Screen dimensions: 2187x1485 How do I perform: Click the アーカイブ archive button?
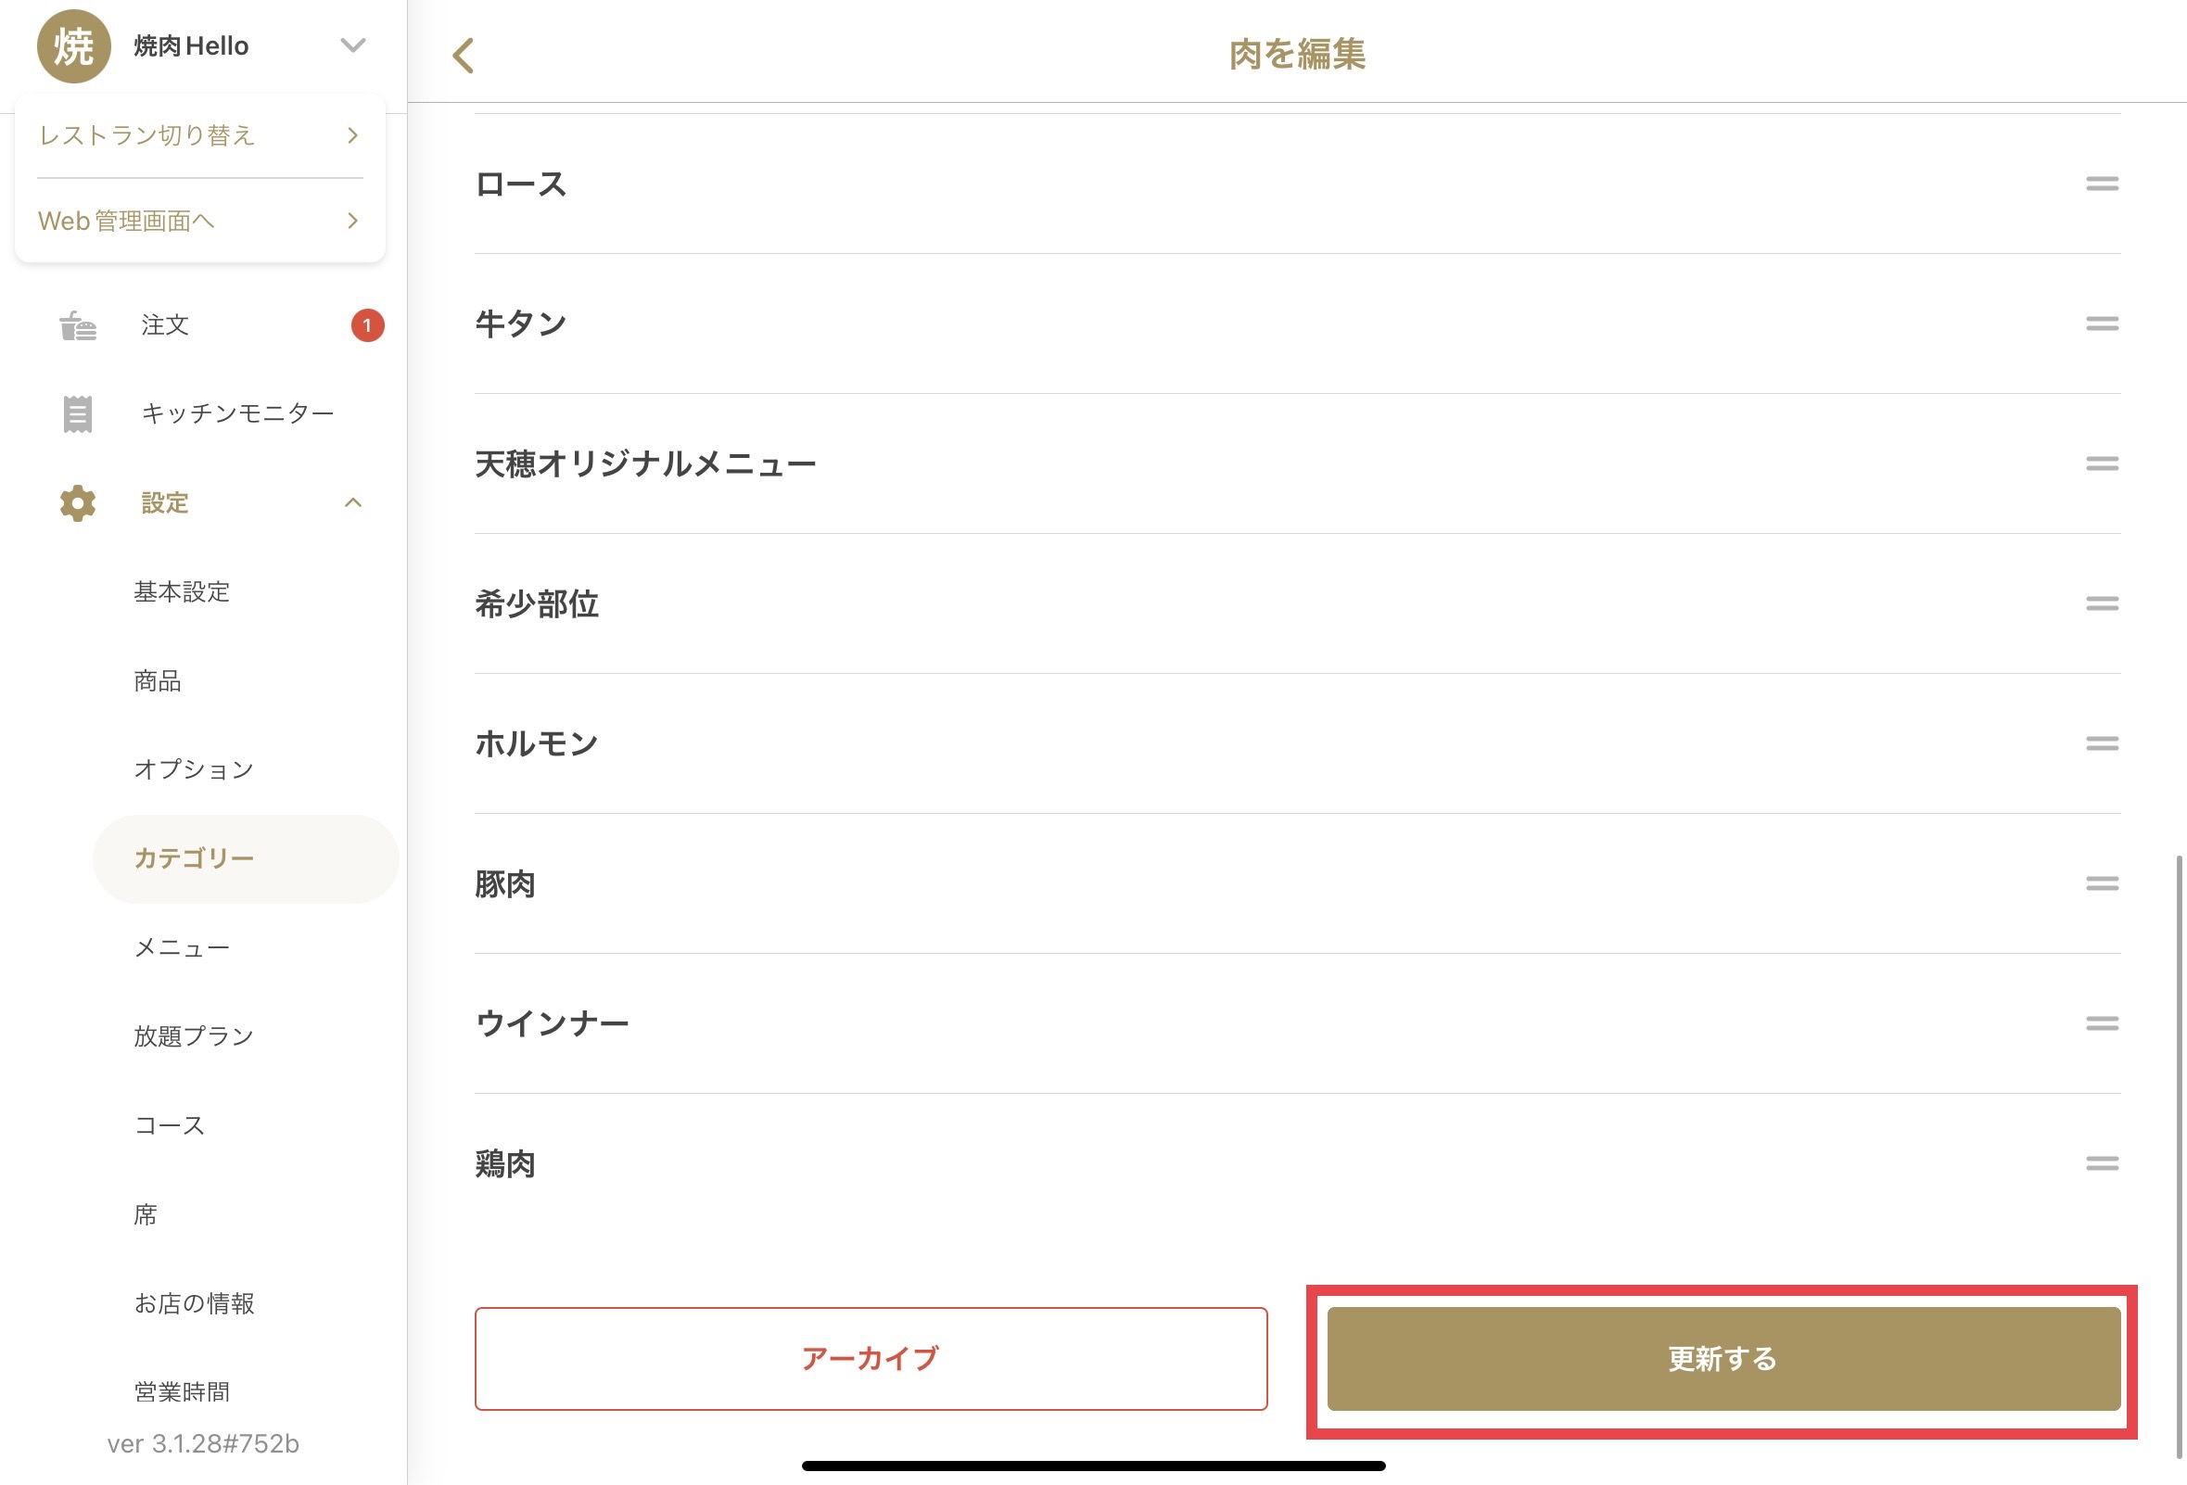871,1358
